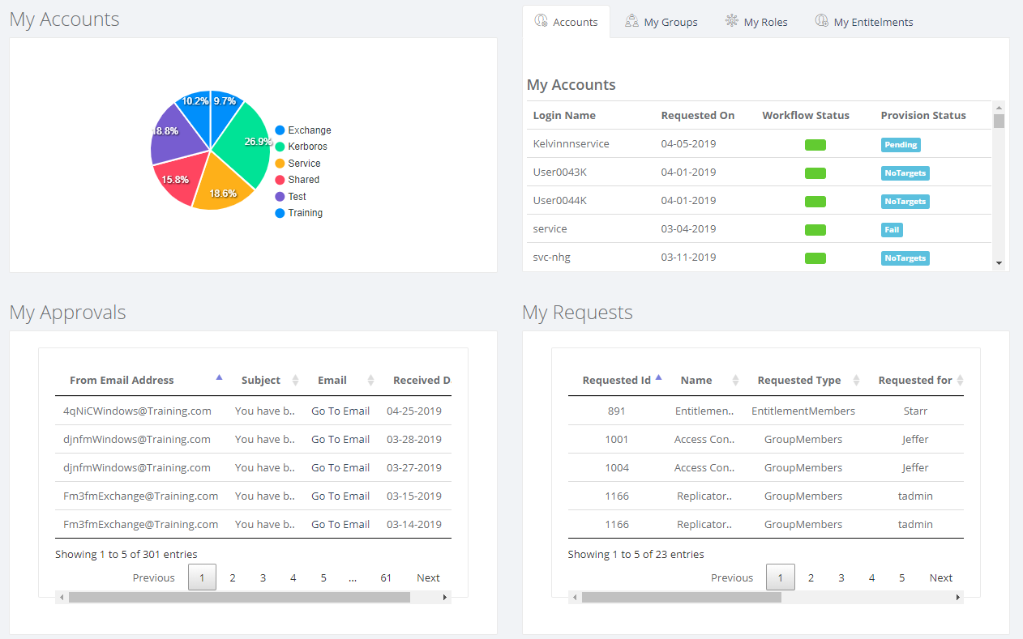Viewport: 1023px width, 639px height.
Task: Switch to the My Groups tab
Action: coord(670,23)
